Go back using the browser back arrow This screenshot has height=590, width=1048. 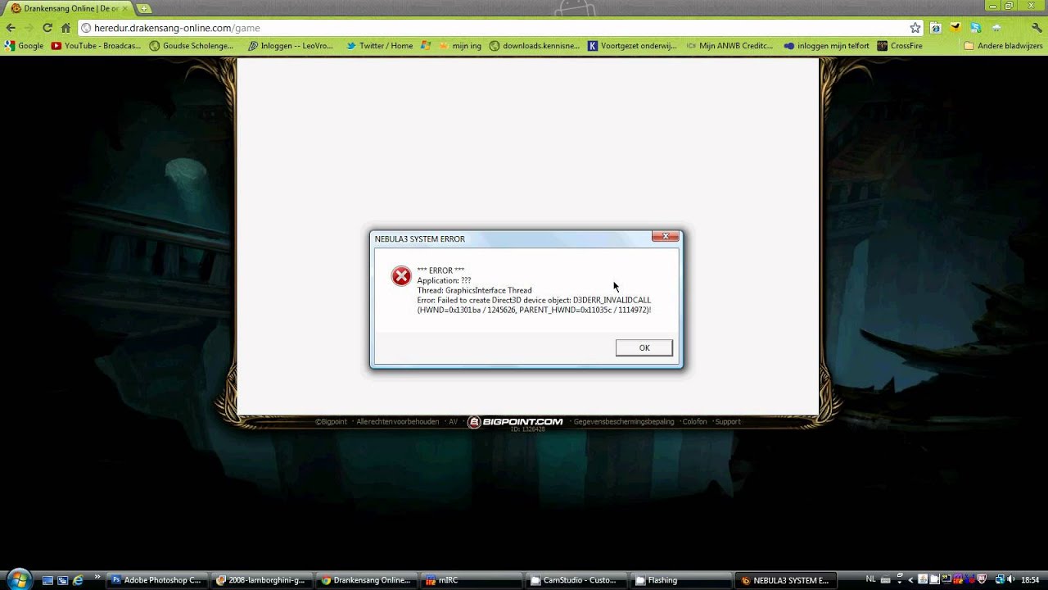tap(11, 28)
